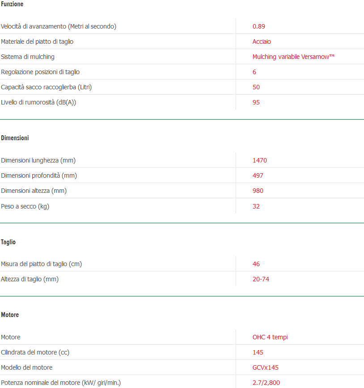Click the Acciaio material value

point(262,42)
